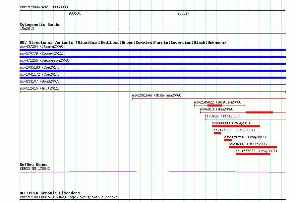
Task: Select the esv2581646 (McKernan2009) variant
Action: pos(157,95)
